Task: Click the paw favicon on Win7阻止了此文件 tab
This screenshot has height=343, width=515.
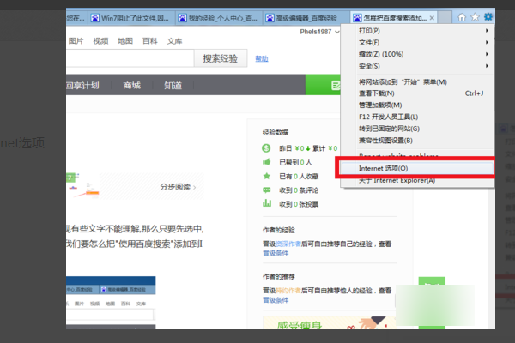Action: tap(95, 18)
